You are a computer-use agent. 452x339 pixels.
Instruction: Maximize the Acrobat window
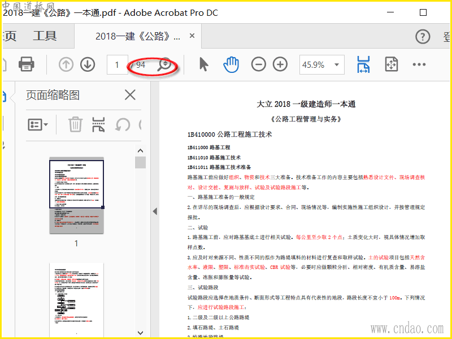[423, 12]
